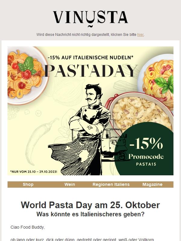
Task: Open the Shop menu item
Action: point(28,184)
